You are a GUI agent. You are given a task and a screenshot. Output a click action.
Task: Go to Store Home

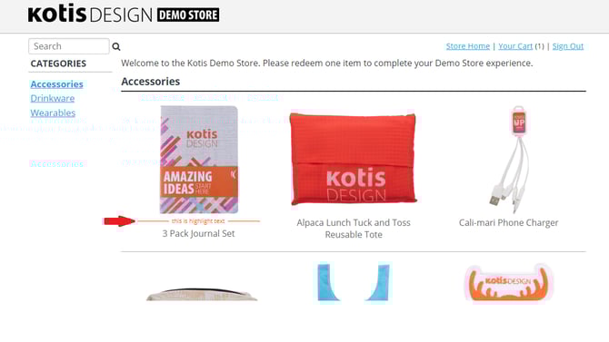point(467,46)
